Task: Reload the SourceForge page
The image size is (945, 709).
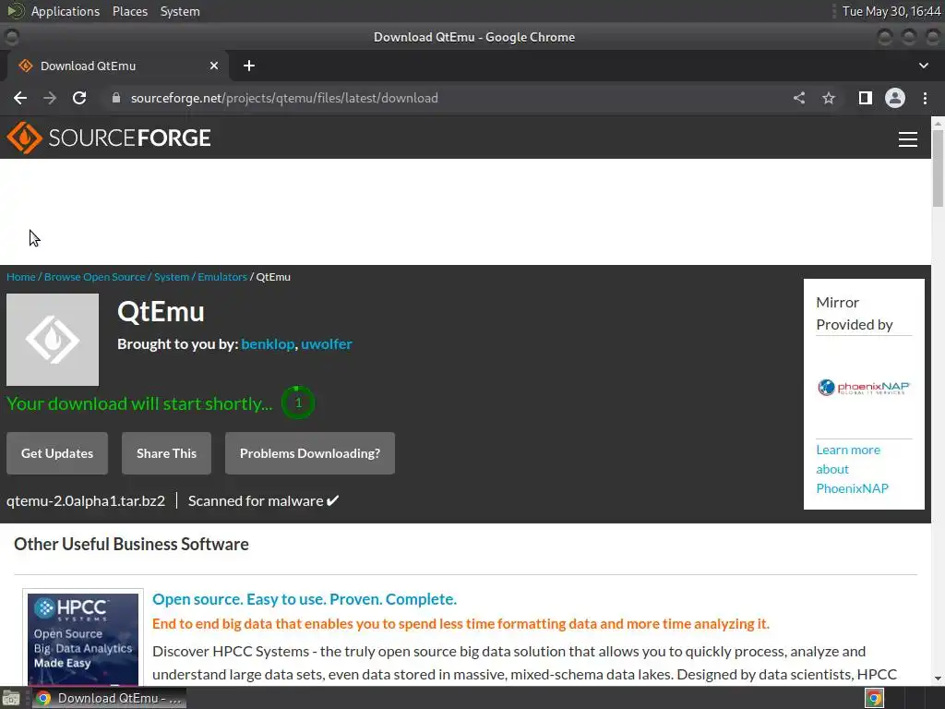Action: click(x=79, y=98)
